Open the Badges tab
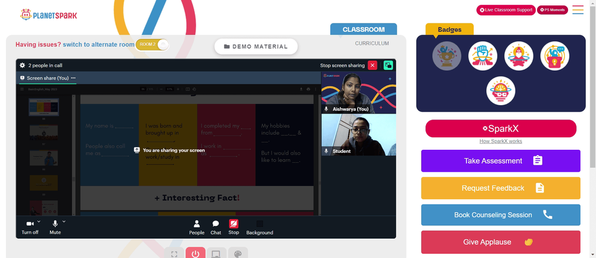Screen dimensions: 596x258 (449, 29)
